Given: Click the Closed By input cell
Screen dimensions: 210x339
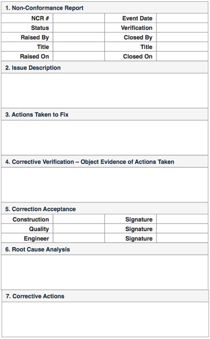Looking at the screenshot, I should (x=183, y=37).
